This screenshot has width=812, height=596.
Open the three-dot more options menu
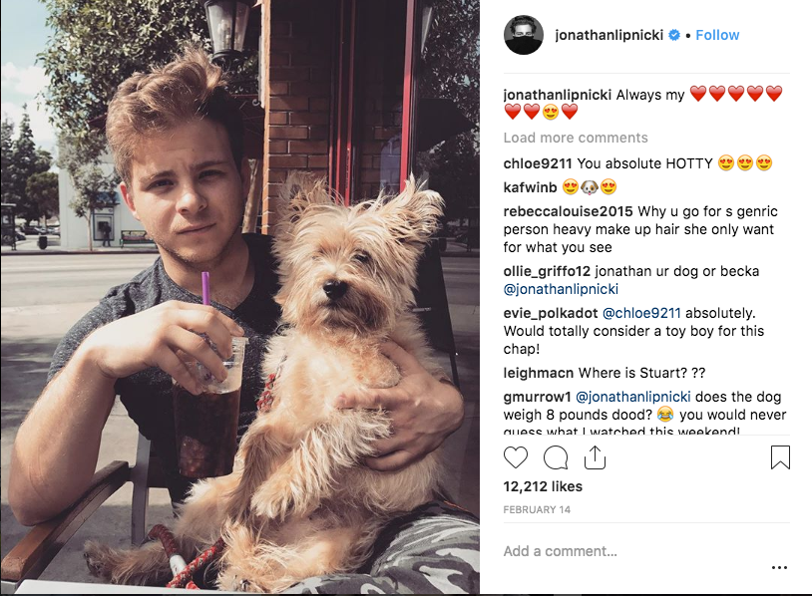(779, 567)
